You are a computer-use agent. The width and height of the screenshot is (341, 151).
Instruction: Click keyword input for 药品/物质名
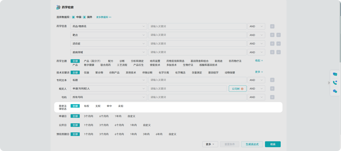click(197, 26)
